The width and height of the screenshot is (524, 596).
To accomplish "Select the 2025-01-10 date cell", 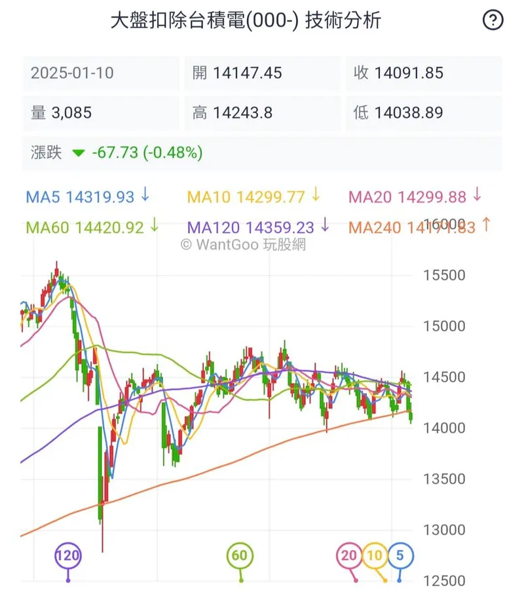I will point(101,73).
